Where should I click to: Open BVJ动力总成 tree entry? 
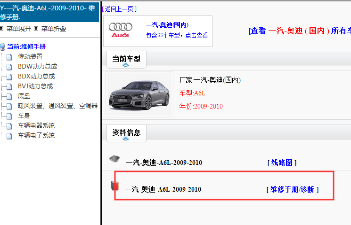pyautogui.click(x=35, y=86)
